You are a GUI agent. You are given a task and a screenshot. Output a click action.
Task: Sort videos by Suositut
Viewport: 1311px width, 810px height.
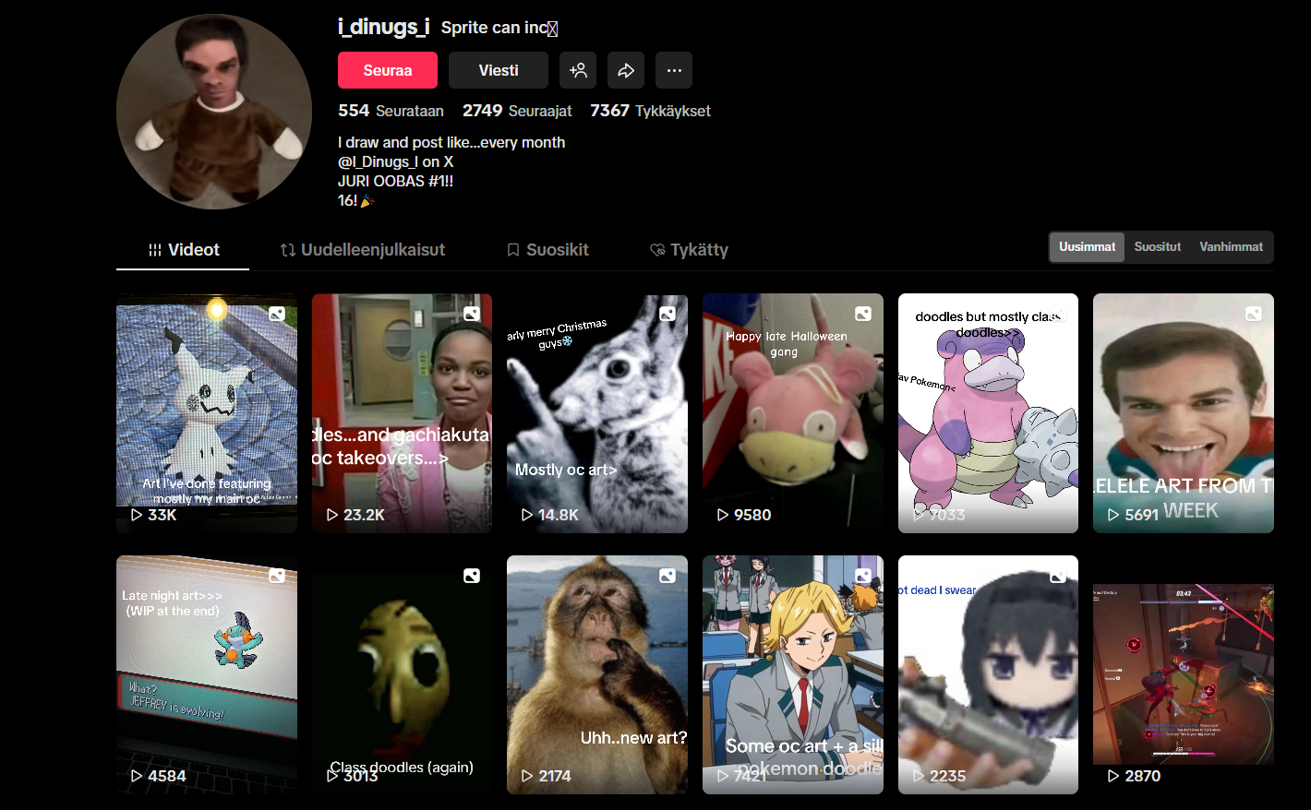pos(1157,247)
